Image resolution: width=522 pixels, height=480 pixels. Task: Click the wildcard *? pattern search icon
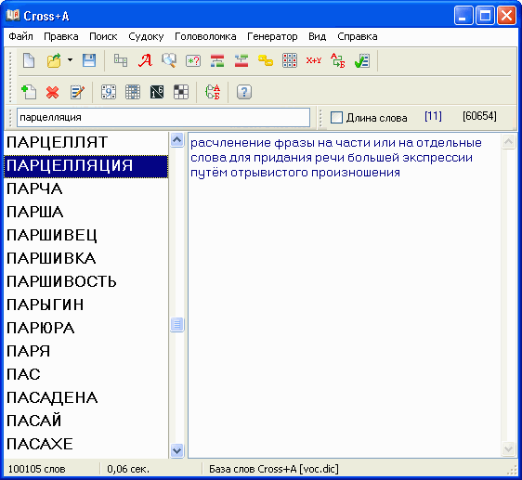[193, 61]
